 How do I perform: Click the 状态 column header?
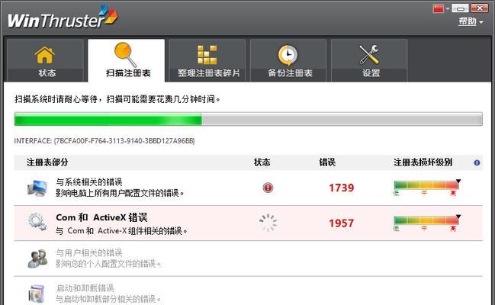(262, 162)
